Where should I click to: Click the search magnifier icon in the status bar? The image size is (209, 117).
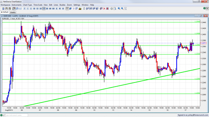coord(4,115)
